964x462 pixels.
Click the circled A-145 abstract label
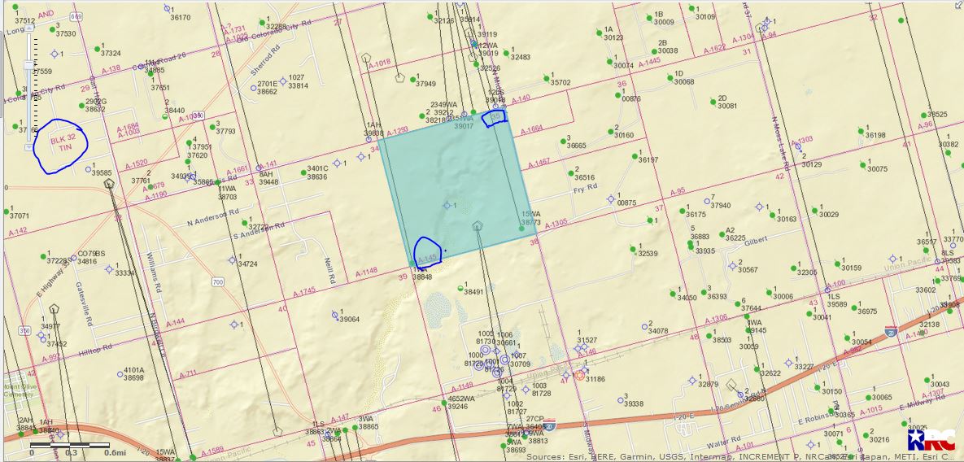point(428,253)
